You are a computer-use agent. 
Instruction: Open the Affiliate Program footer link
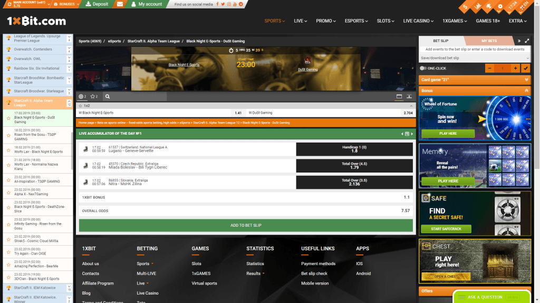(98, 284)
